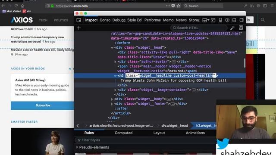The height and width of the screenshot is (155, 276).
Task: Select article.clearfix.featured-post breadcrumb
Action: coord(121,126)
